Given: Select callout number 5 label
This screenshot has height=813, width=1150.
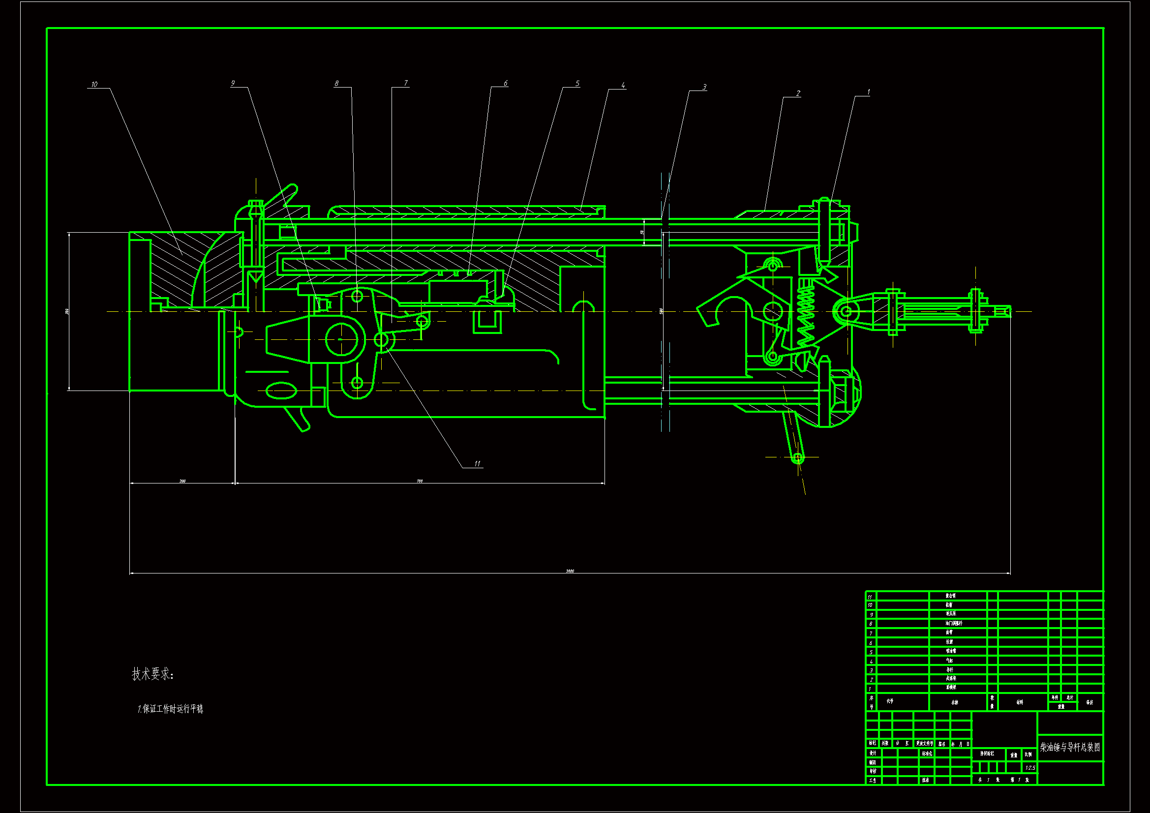Looking at the screenshot, I should (x=577, y=83).
